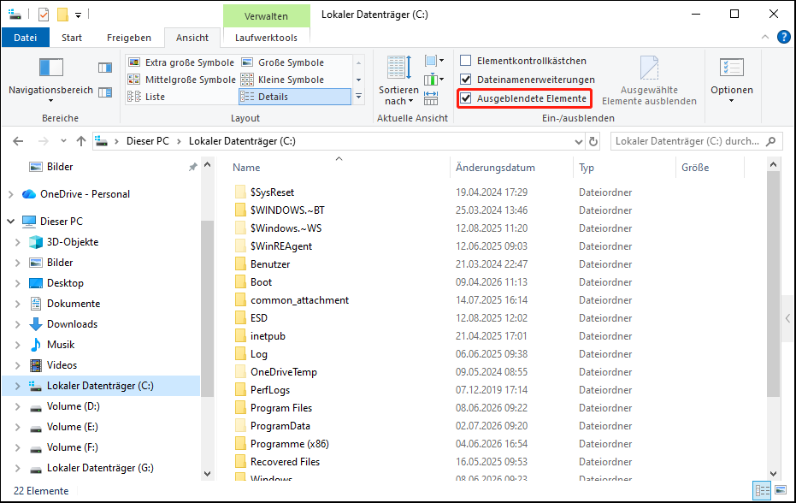796x503 pixels.
Task: Select the Program Files folder
Action: (281, 408)
